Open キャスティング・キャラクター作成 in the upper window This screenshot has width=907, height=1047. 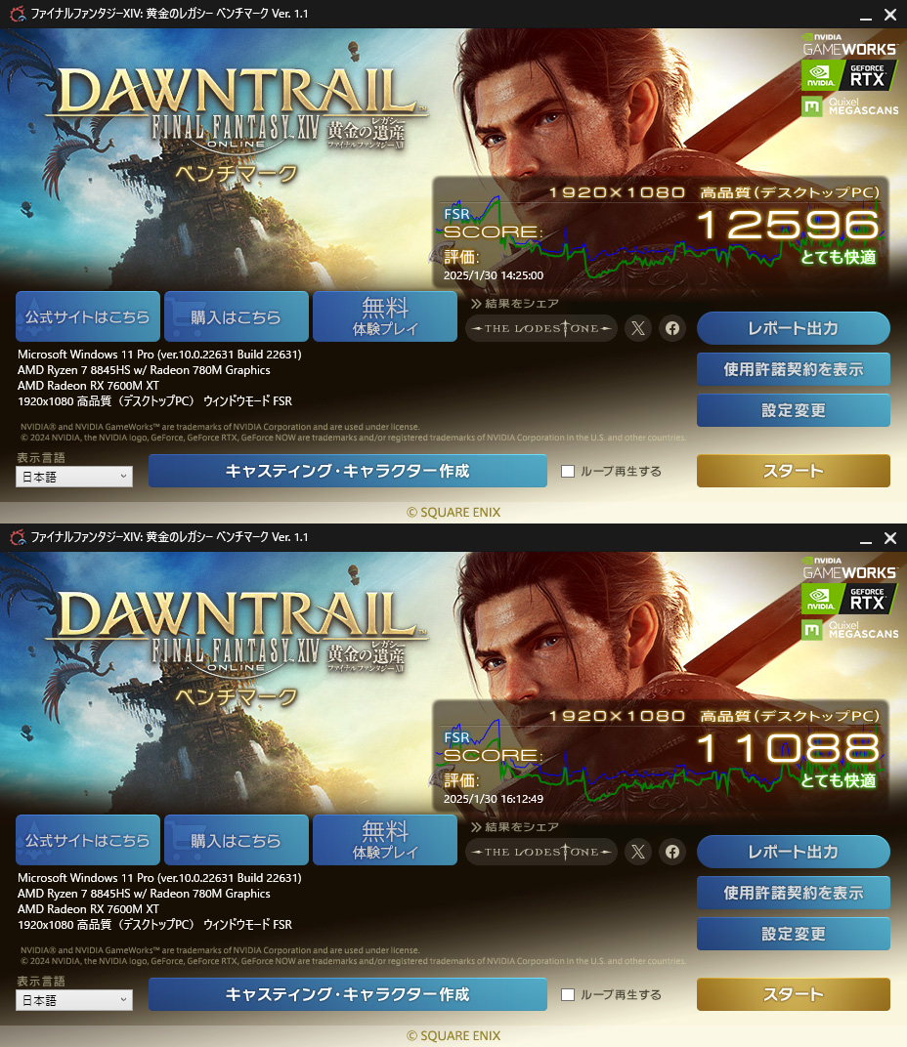click(x=348, y=471)
